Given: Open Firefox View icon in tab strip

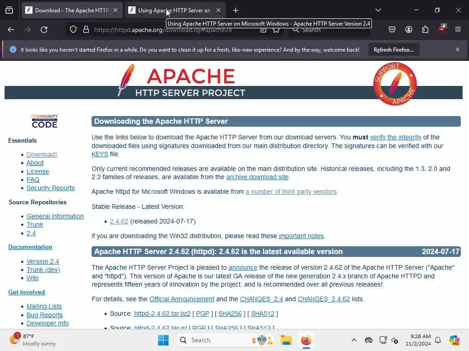Looking at the screenshot, I should point(9,11).
